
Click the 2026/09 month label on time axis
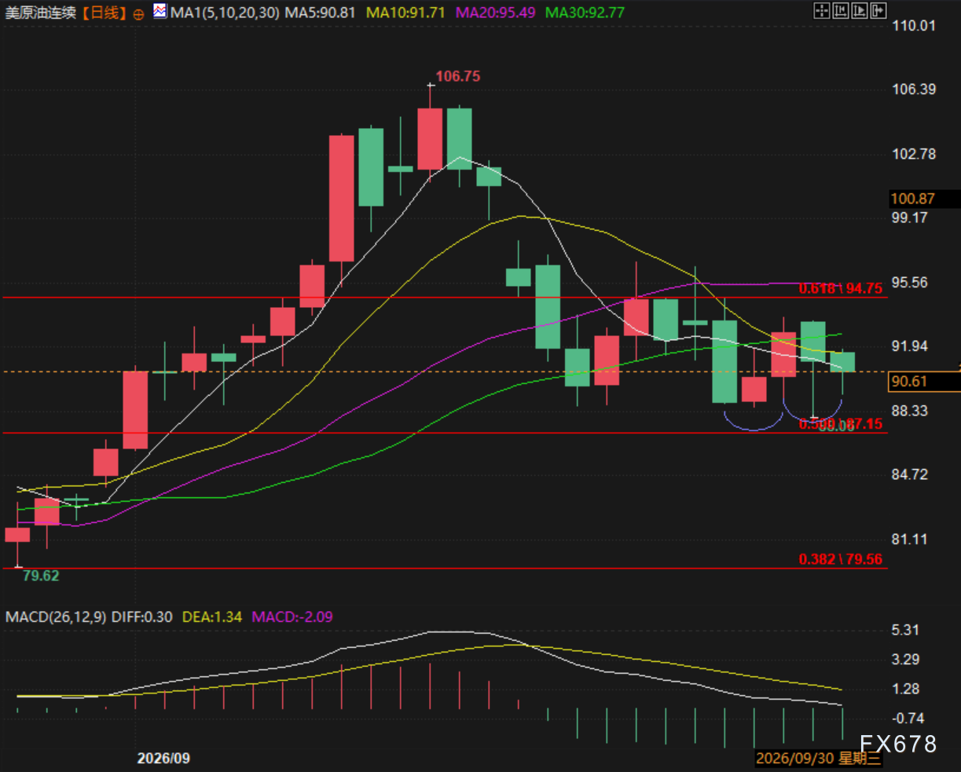point(163,759)
